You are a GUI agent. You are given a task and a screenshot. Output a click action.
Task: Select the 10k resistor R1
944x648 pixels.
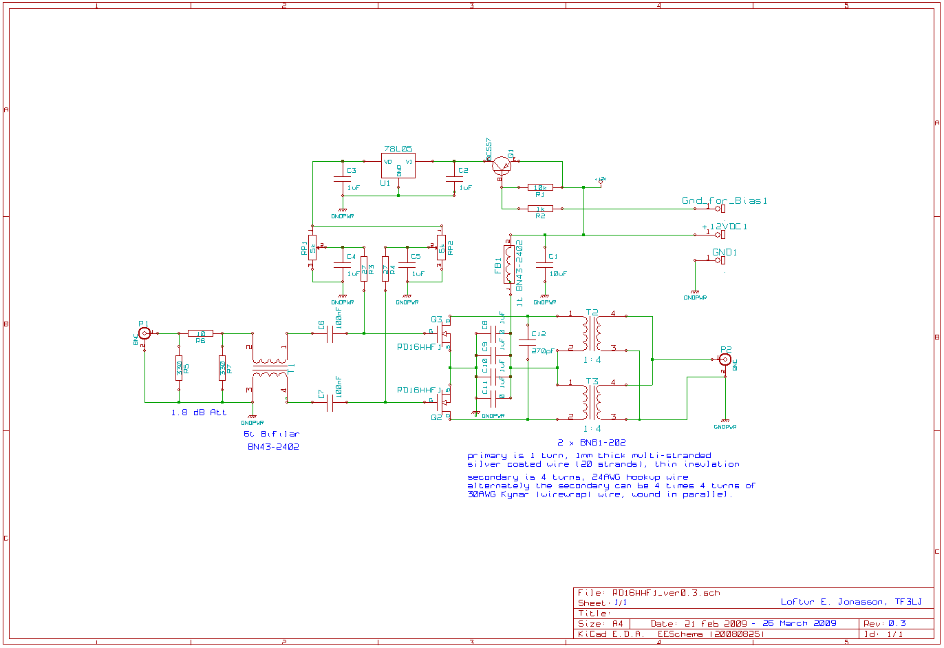click(540, 187)
